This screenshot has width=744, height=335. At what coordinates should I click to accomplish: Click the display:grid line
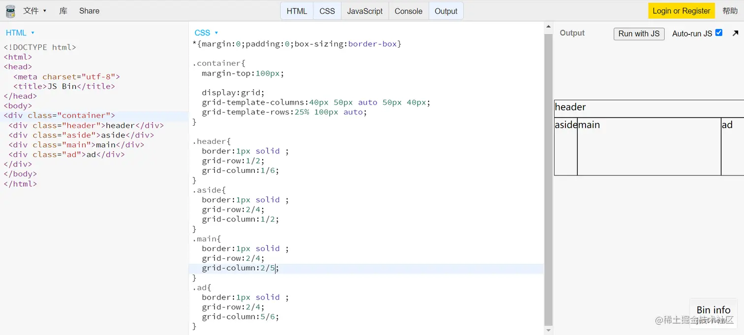pos(233,92)
